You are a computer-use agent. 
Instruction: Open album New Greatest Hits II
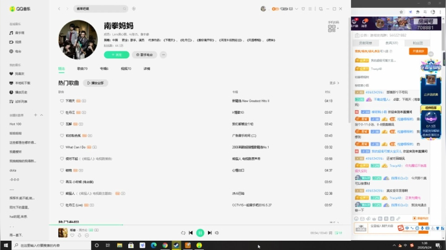(251, 101)
